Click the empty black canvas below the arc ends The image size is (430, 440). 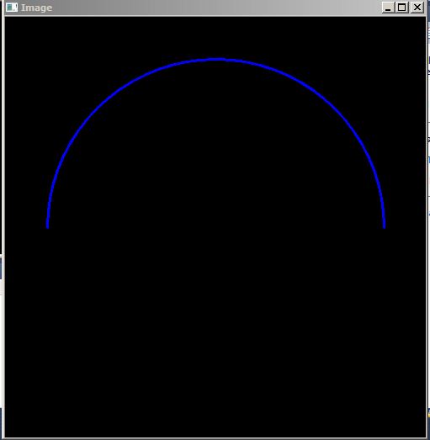[215, 331]
